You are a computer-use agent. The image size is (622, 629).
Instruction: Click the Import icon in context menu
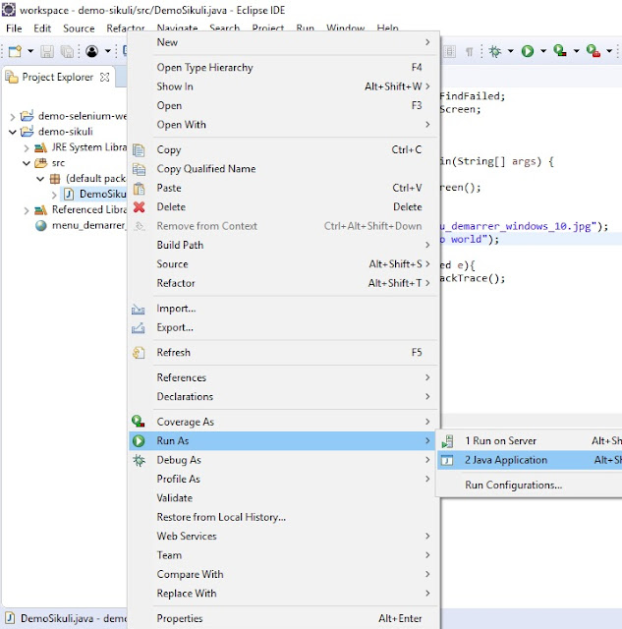click(139, 309)
